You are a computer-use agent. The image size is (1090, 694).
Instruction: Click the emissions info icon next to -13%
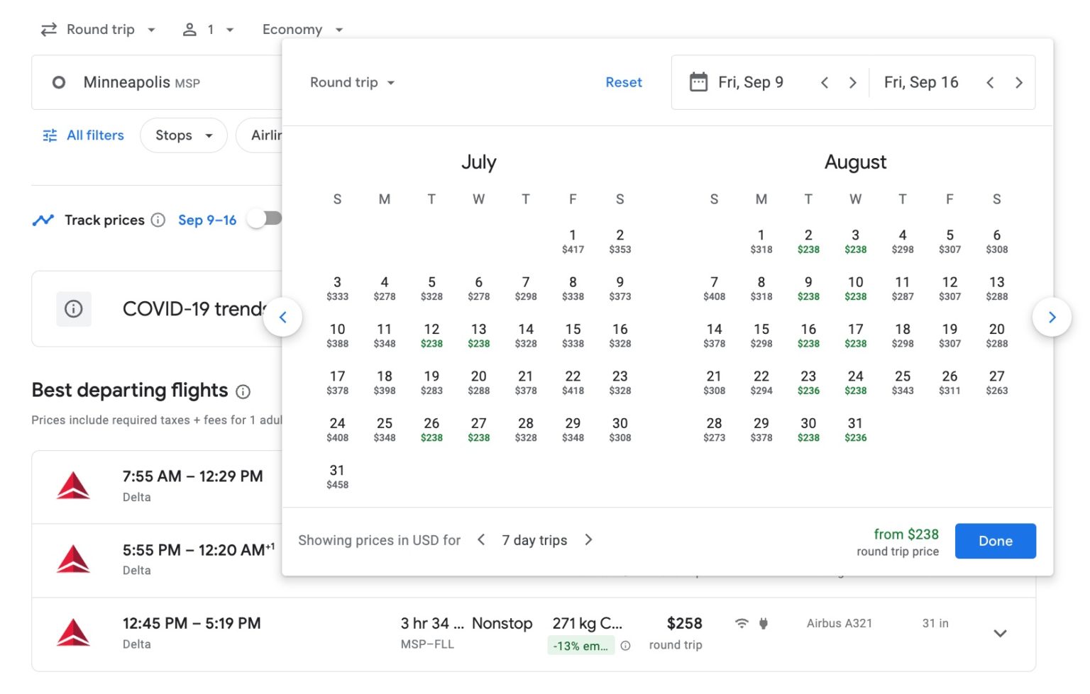[x=625, y=646]
